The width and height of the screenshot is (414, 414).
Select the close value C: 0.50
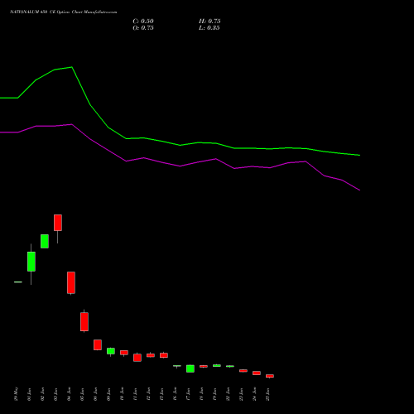pos(143,22)
